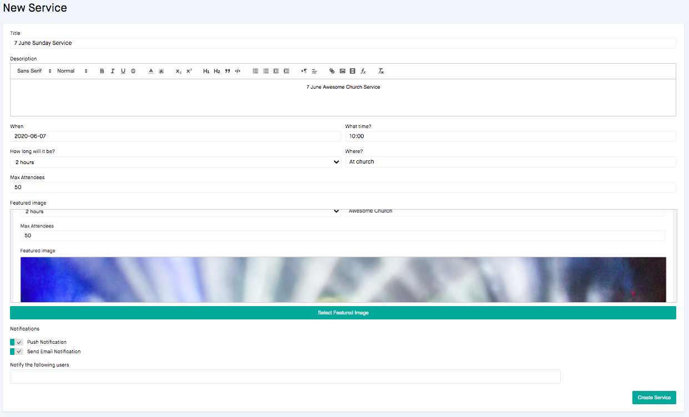This screenshot has height=417, width=689.
Task: Toggle underline formatting
Action: click(123, 70)
